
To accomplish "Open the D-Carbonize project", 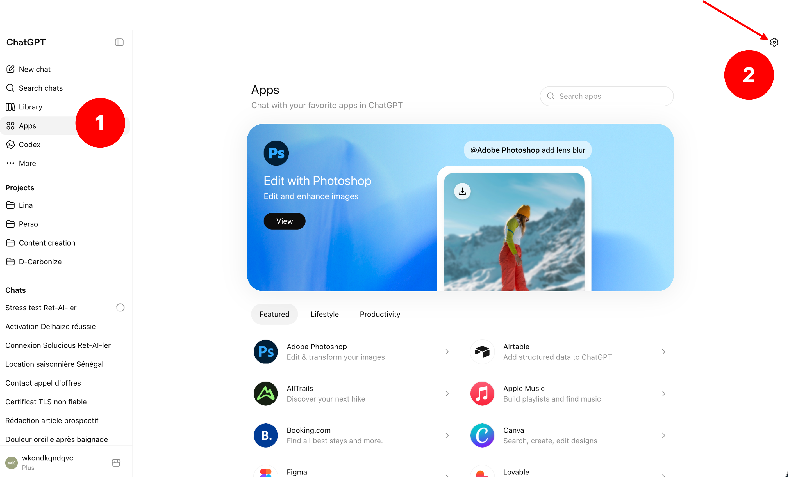I will [65, 262].
